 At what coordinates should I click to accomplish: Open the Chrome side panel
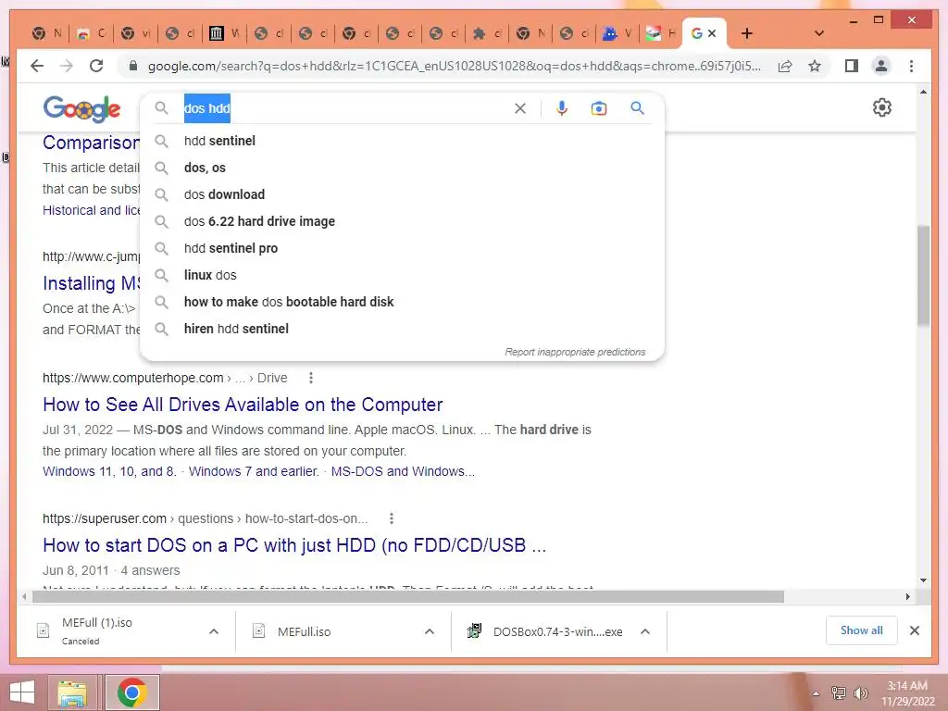(852, 66)
